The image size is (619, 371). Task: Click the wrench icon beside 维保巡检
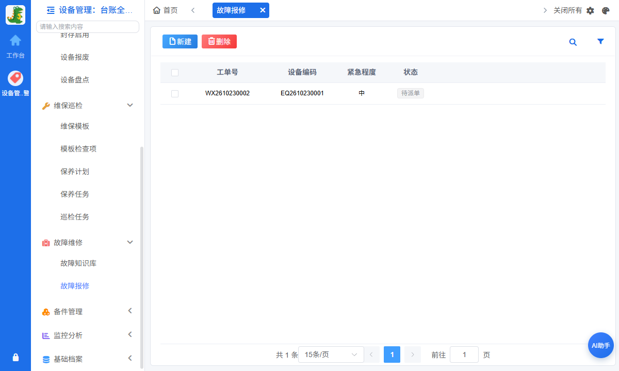click(46, 106)
